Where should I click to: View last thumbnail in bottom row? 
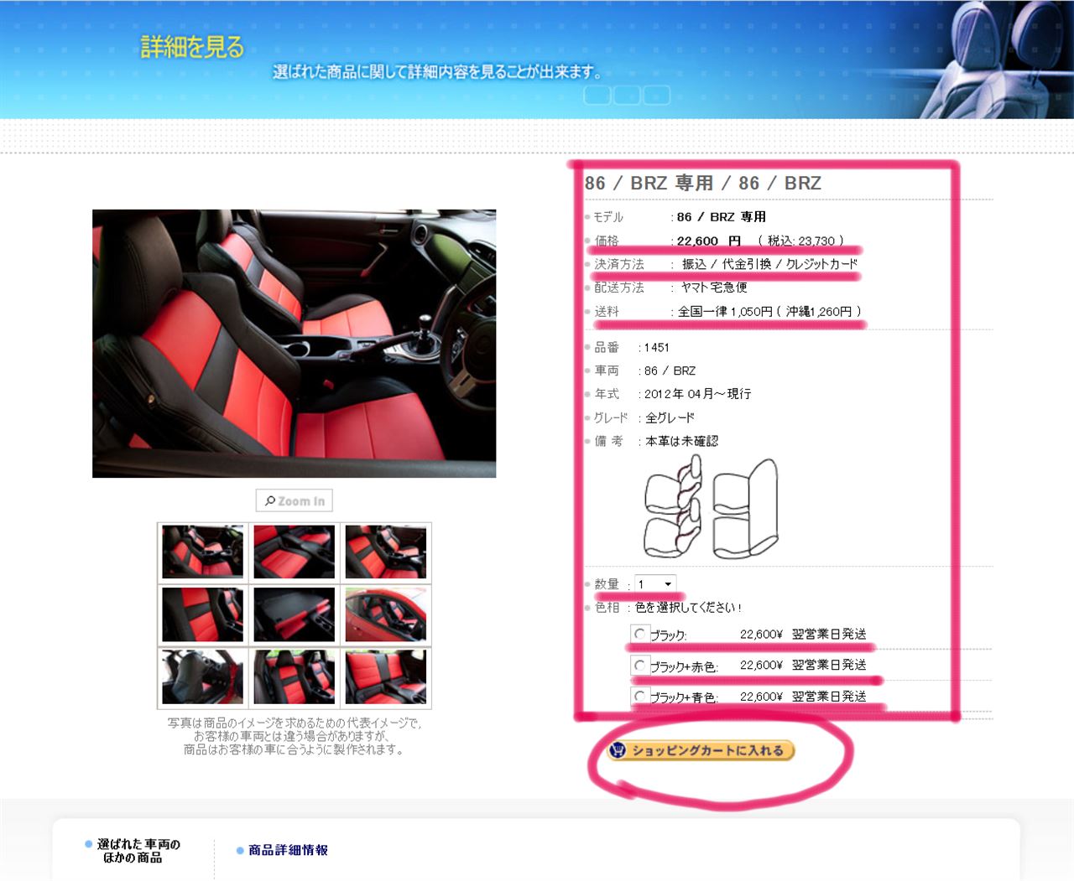(386, 676)
